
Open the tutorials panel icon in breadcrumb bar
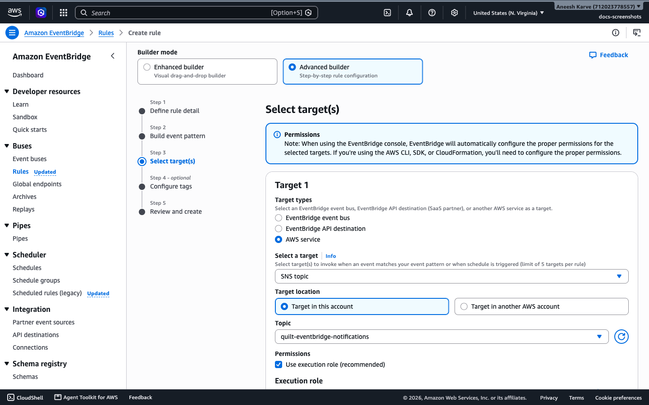click(637, 32)
